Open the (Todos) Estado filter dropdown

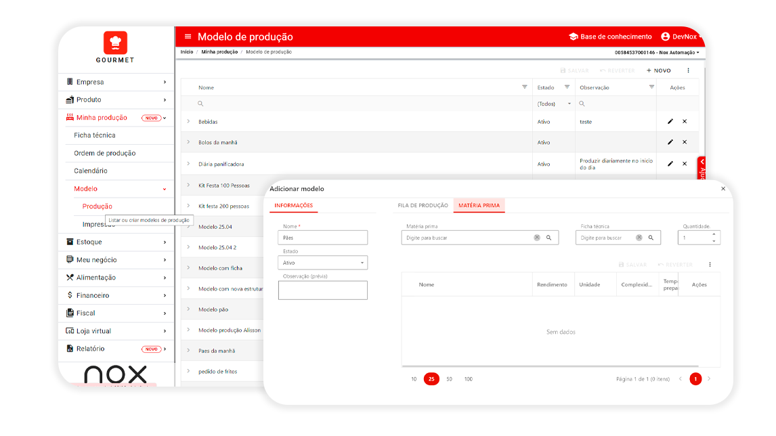pos(554,104)
